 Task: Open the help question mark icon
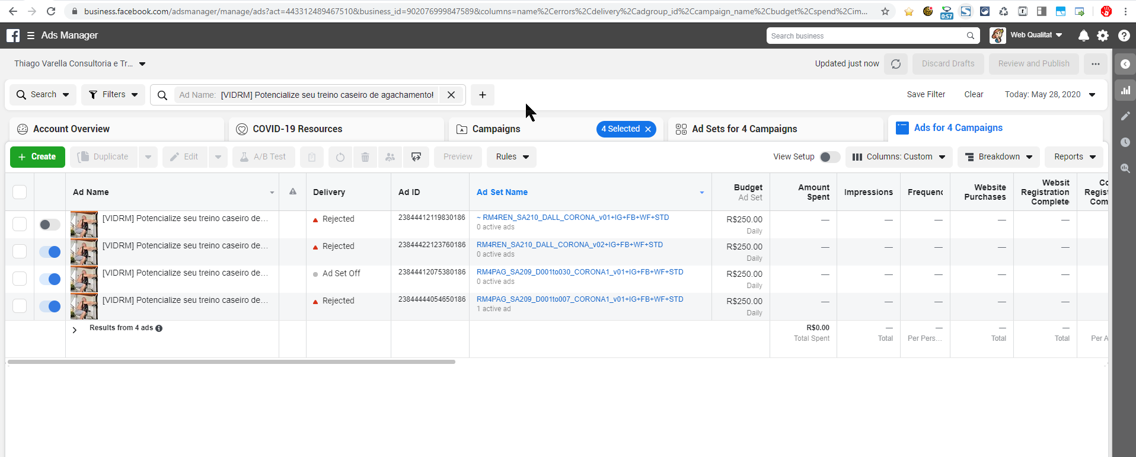click(1124, 36)
